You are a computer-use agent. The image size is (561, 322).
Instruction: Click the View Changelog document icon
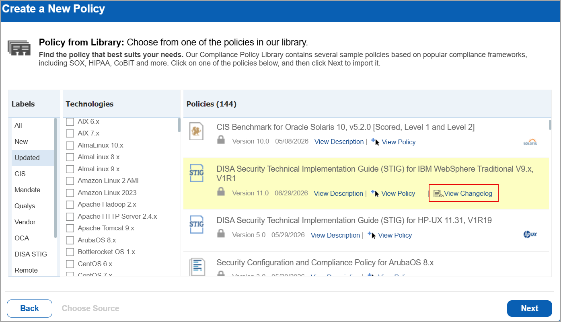438,194
